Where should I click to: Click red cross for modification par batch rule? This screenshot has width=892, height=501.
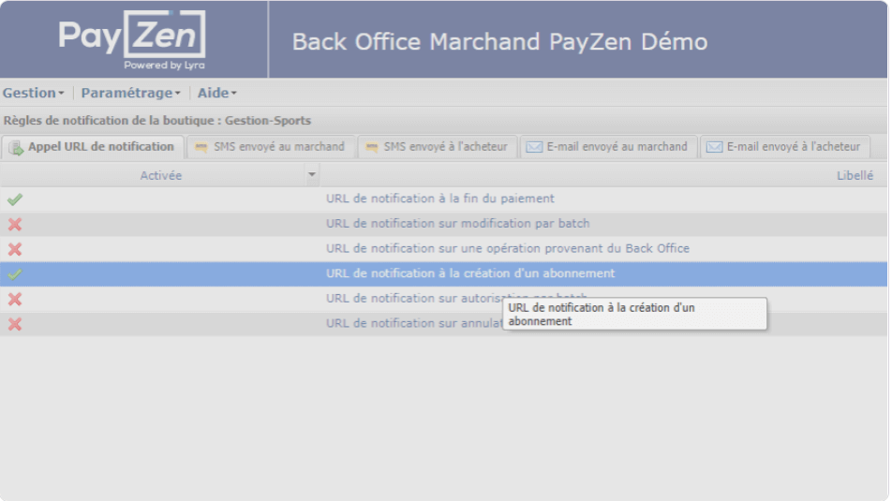coord(15,225)
